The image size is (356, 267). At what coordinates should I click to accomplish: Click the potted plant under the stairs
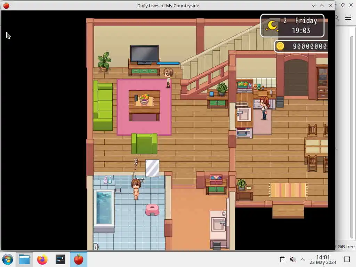pyautogui.click(x=221, y=89)
